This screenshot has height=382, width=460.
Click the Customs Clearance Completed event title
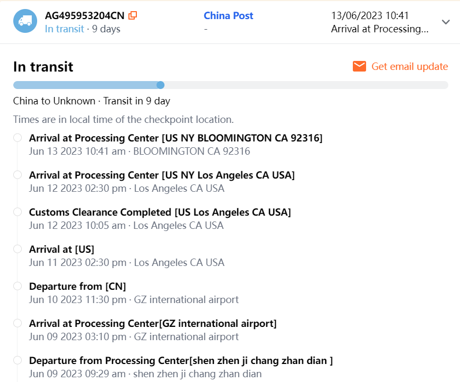(160, 212)
